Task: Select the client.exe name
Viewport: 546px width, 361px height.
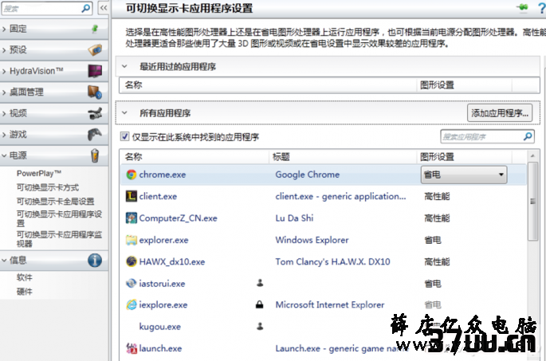Action: (158, 196)
